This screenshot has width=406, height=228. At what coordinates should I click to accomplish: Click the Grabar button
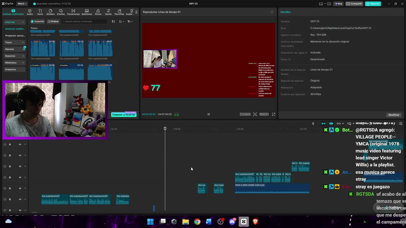53,22
